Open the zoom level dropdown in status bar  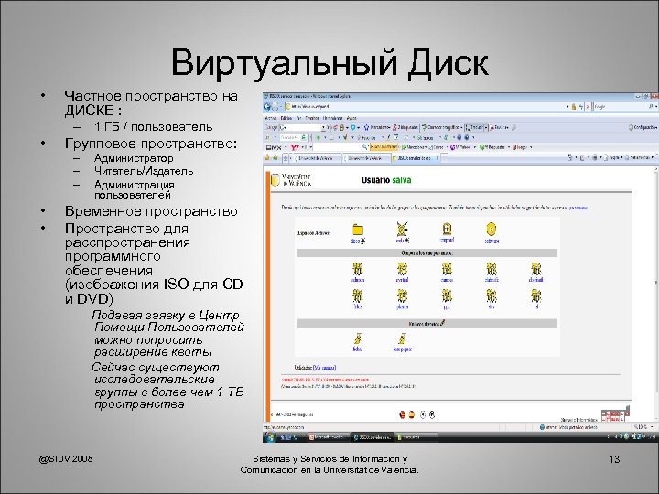pyautogui.click(x=653, y=427)
